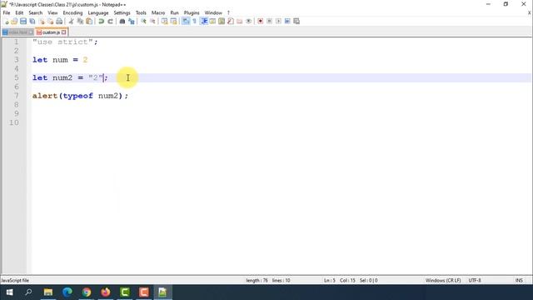Cut selection with scissors icon
Viewport: 533px width, 300px height.
tap(71, 22)
